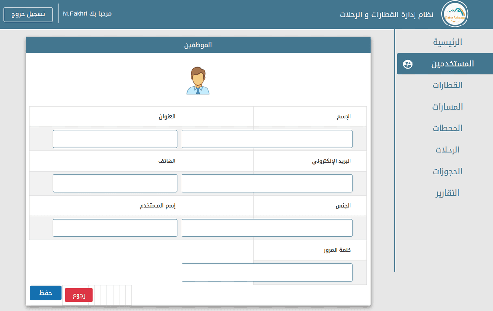Go to the المسارات routes page
The width and height of the screenshot is (493, 311).
[447, 107]
